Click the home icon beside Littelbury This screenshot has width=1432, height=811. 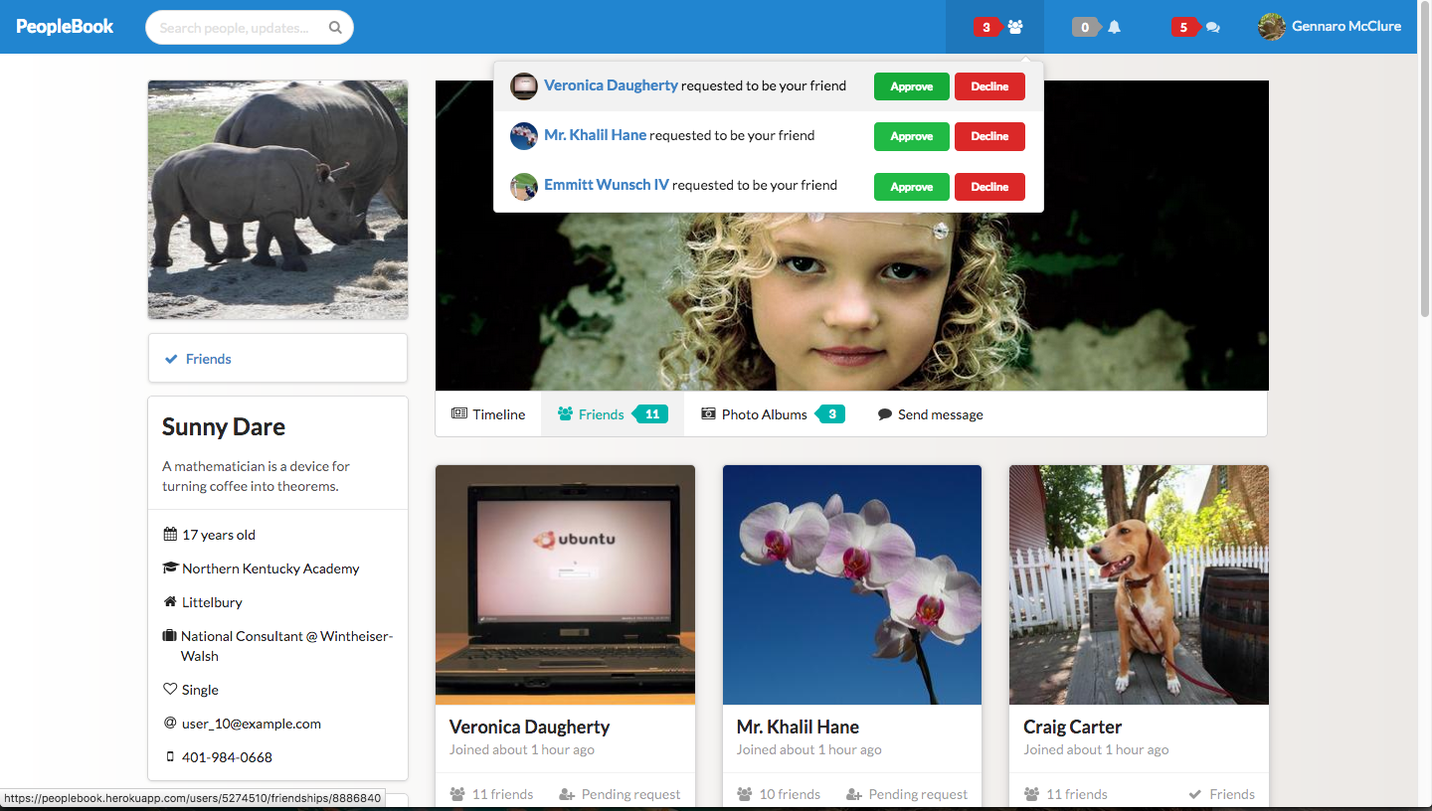pyautogui.click(x=170, y=602)
